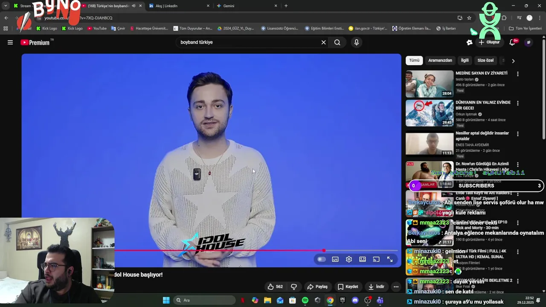
Task: Like the video with 562 likes
Action: pos(275,287)
